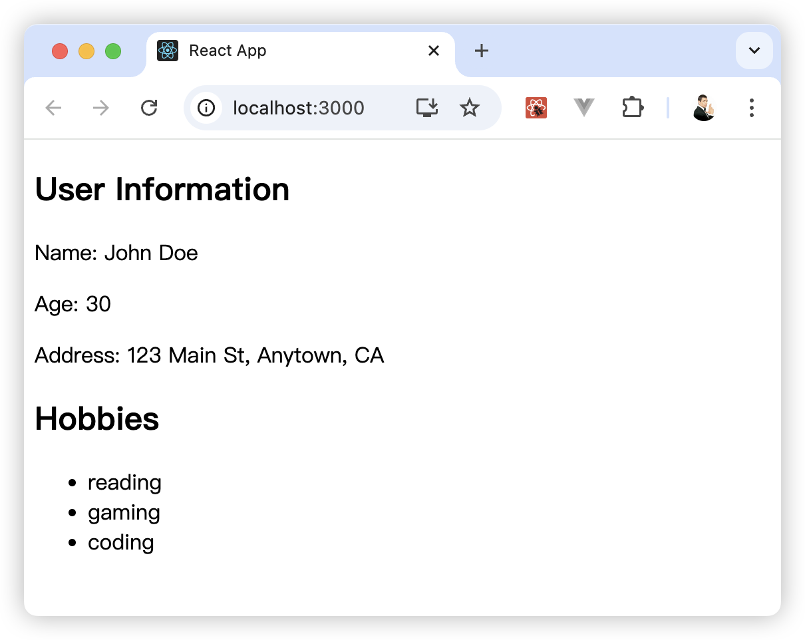The height and width of the screenshot is (640, 805).
Task: Click the forward navigation arrow
Action: click(101, 108)
